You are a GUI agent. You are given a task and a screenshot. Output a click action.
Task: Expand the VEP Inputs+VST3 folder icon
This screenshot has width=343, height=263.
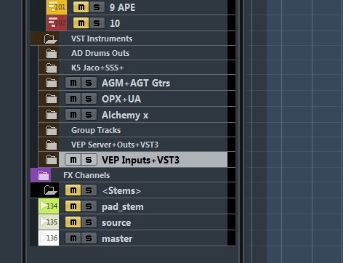[x=52, y=160]
